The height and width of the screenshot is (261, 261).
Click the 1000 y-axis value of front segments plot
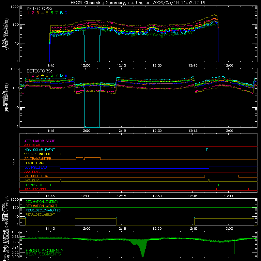[x=15, y=7]
